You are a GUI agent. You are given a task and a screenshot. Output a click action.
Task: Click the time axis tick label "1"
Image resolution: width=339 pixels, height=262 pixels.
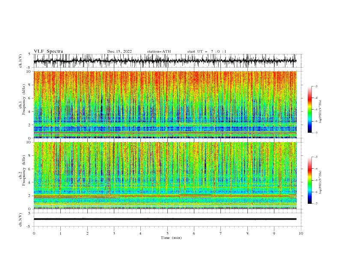[60, 233]
